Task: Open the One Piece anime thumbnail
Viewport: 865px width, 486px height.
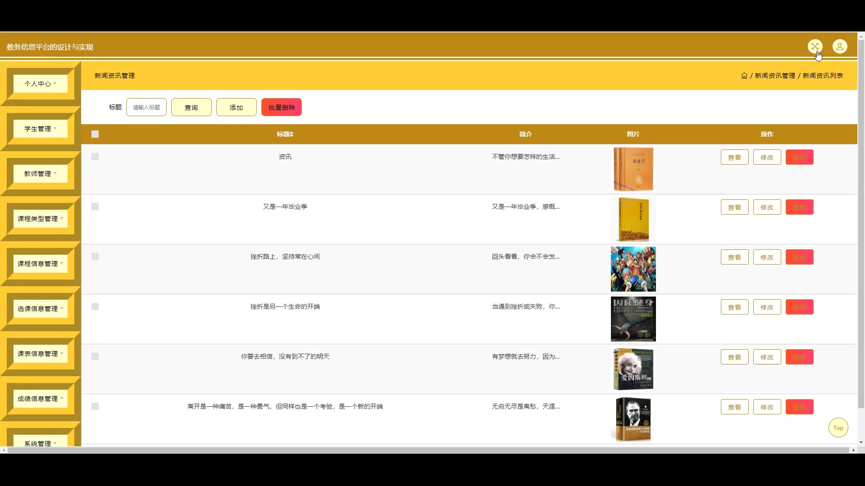Action: tap(633, 269)
